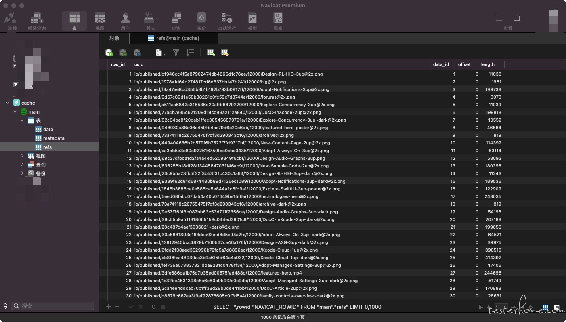566x322 pixels.
Task: Click the commit transaction icon
Action: pos(123,52)
